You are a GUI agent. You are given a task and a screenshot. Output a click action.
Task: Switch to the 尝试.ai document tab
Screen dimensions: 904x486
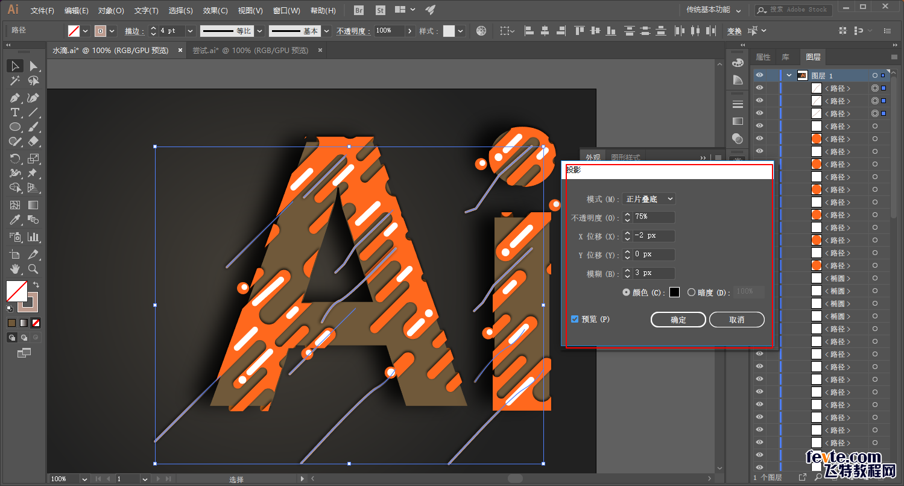tap(250, 51)
